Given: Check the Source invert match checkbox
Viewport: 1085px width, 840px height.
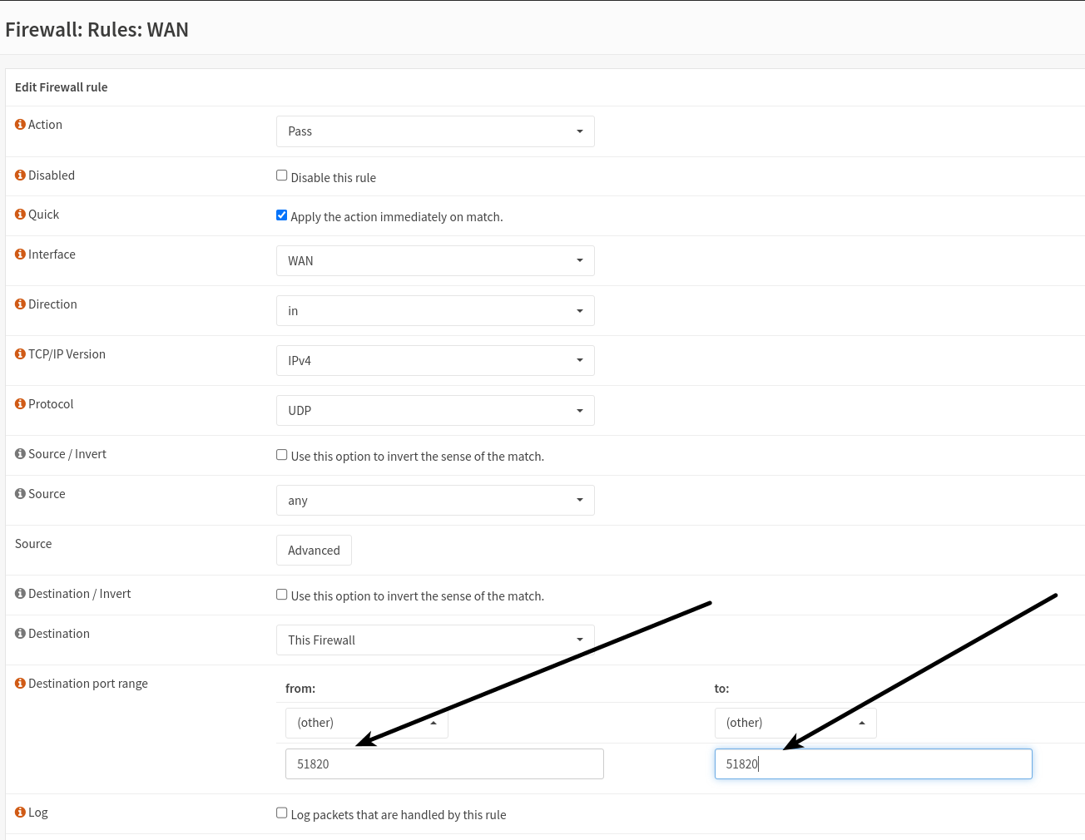Looking at the screenshot, I should (282, 455).
